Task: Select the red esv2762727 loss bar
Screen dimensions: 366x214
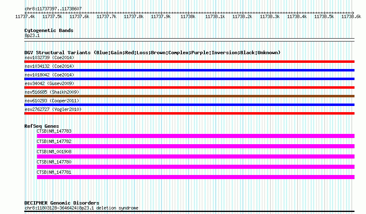Action: click(x=189, y=113)
